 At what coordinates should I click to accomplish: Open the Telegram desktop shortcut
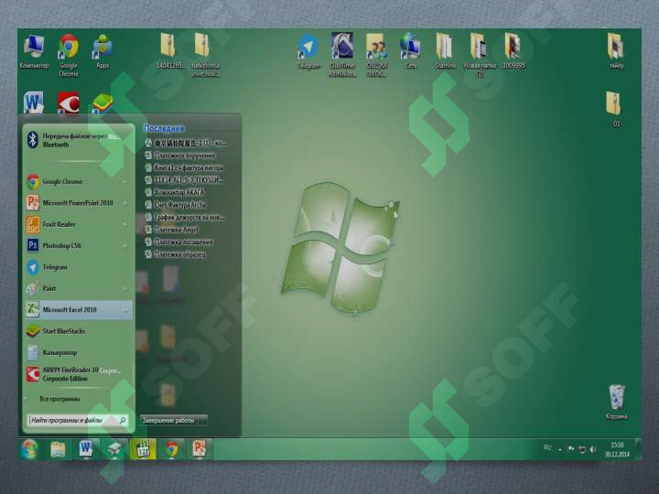point(308,52)
